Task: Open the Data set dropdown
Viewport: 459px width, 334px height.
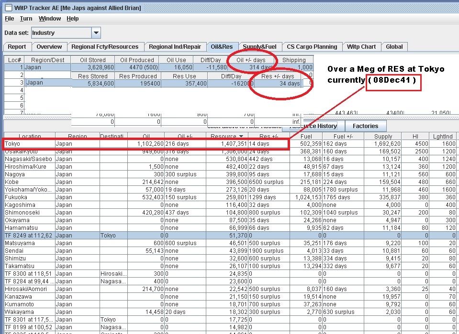Action: click(x=96, y=33)
